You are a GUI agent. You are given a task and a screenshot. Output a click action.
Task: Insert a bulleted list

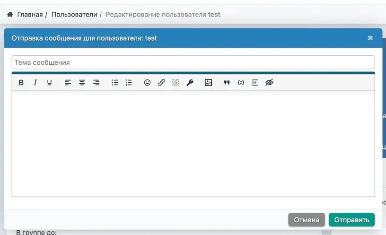pos(114,82)
